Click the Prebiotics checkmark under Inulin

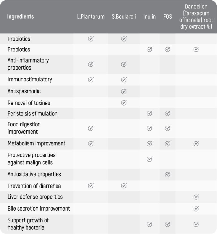coord(149,50)
